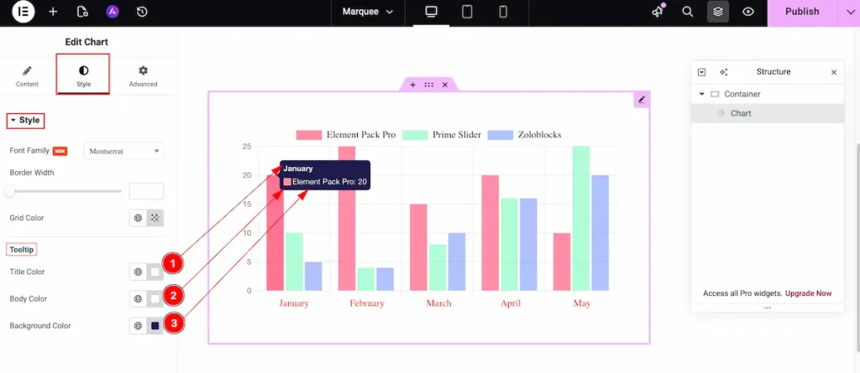Open global colors for Title Color
This screenshot has height=373, width=860.
139,272
